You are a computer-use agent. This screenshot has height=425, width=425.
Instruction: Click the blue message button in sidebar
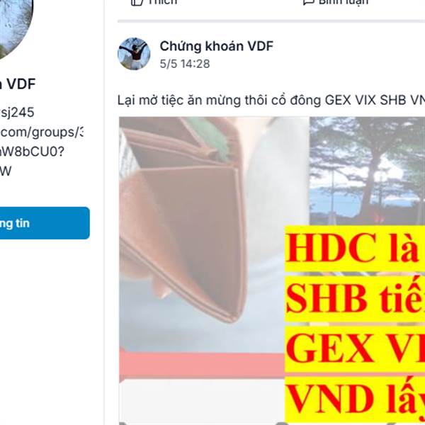(45, 223)
